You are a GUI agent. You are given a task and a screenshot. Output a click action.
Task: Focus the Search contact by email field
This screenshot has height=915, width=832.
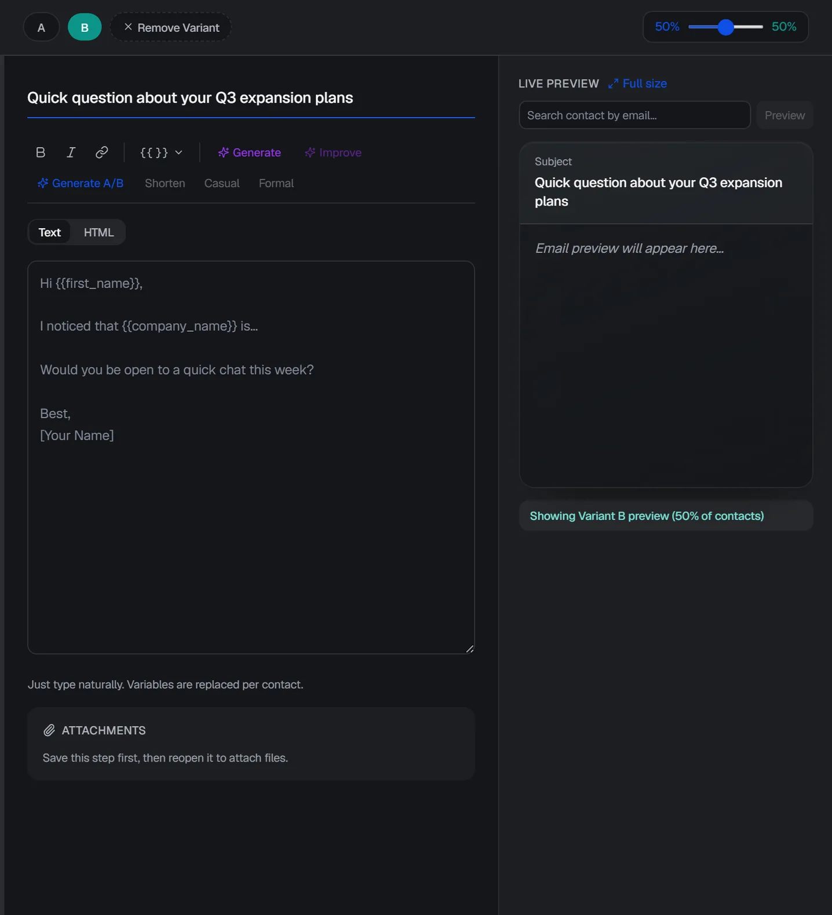[x=634, y=115]
